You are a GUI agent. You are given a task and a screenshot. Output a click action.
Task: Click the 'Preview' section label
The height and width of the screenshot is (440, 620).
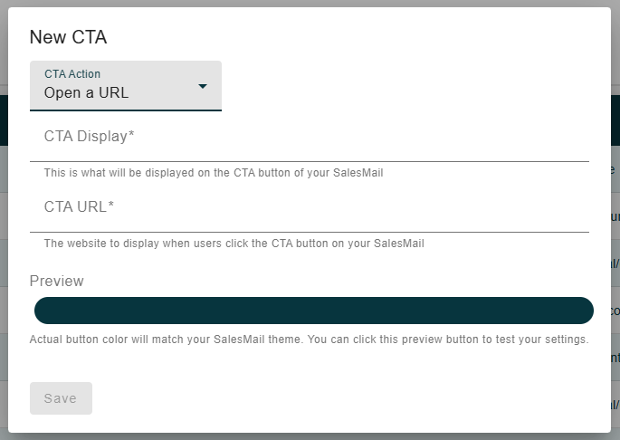click(x=57, y=282)
